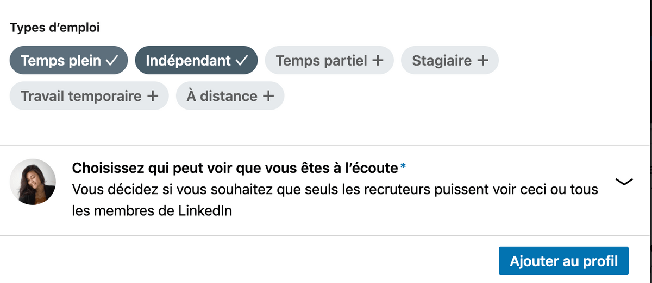This screenshot has height=283, width=652.
Task: Expand visibility section with the chevron arrow
Action: 625,182
